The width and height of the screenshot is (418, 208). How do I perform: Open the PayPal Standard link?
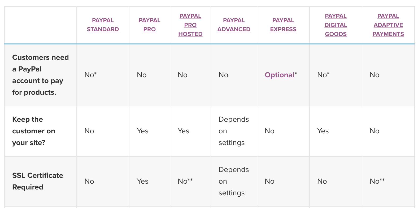103,25
